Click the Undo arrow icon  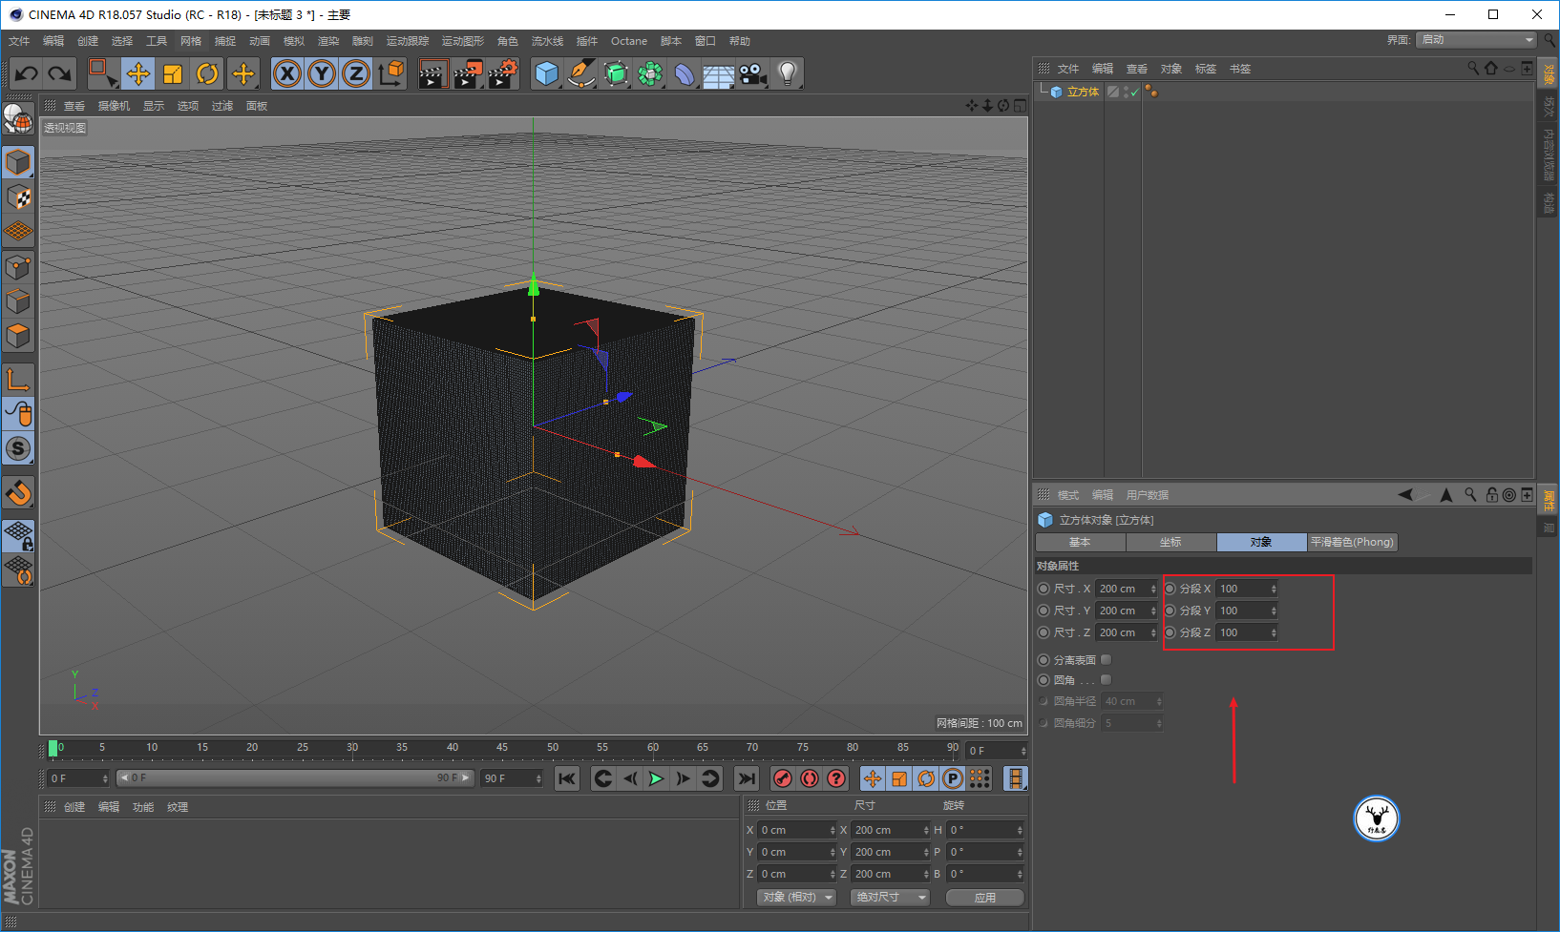pos(27,73)
